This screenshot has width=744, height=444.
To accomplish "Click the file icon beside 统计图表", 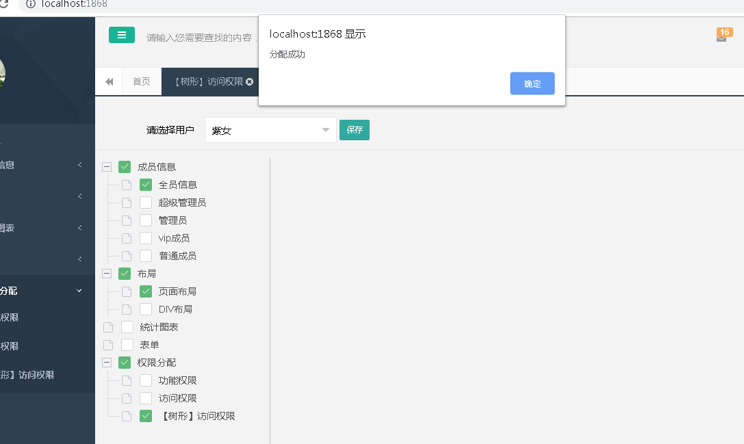I will (108, 327).
